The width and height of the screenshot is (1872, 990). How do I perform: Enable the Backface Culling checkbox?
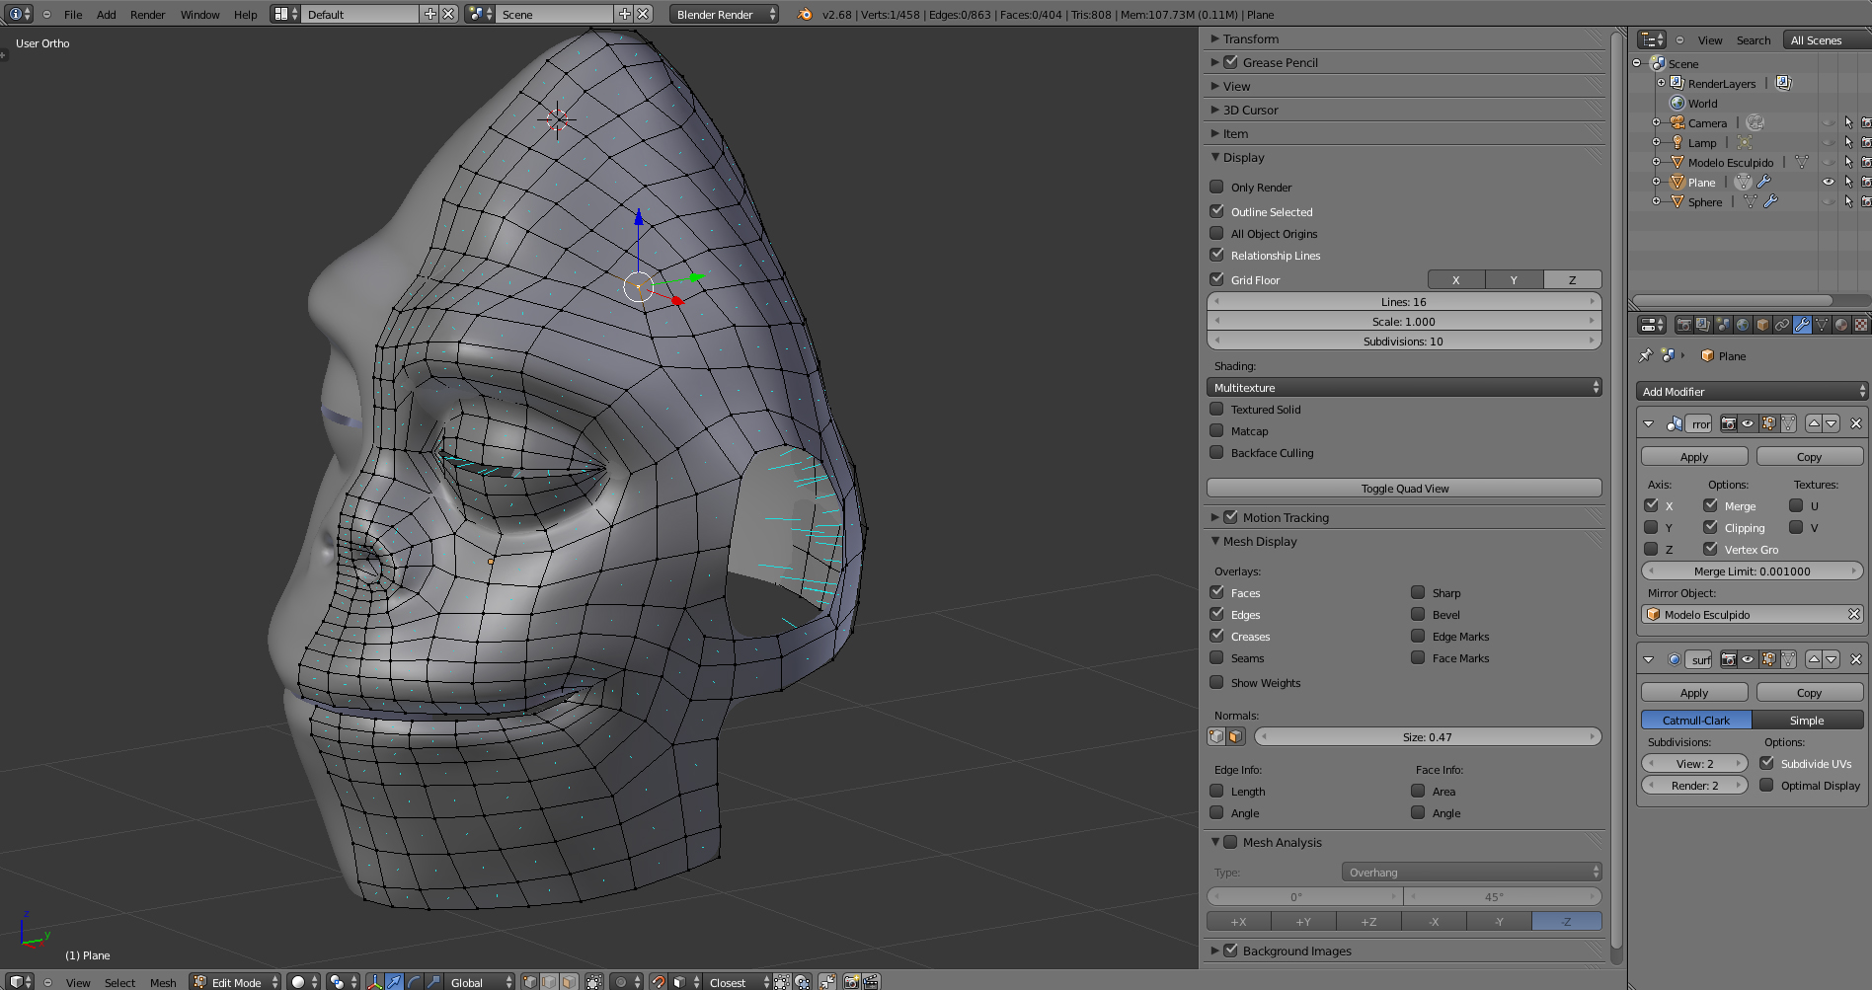1217,452
